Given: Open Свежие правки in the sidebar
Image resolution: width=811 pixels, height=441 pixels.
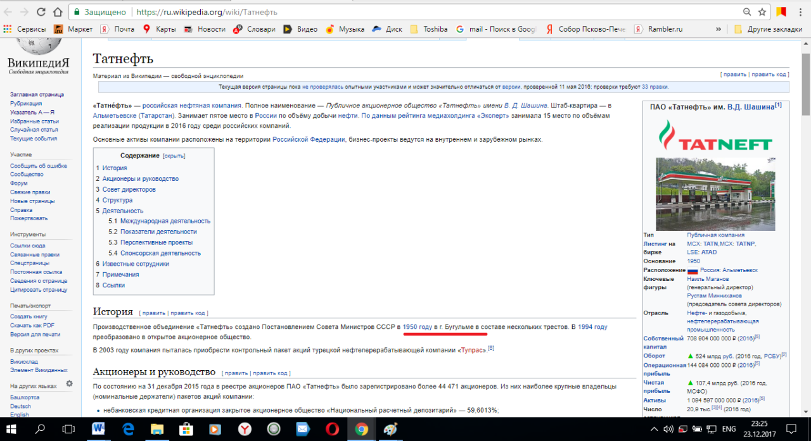Looking at the screenshot, I should (30, 192).
